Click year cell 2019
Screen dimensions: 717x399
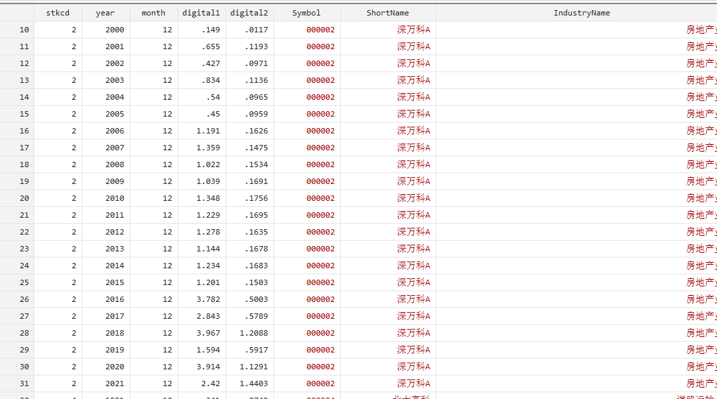(x=105, y=350)
